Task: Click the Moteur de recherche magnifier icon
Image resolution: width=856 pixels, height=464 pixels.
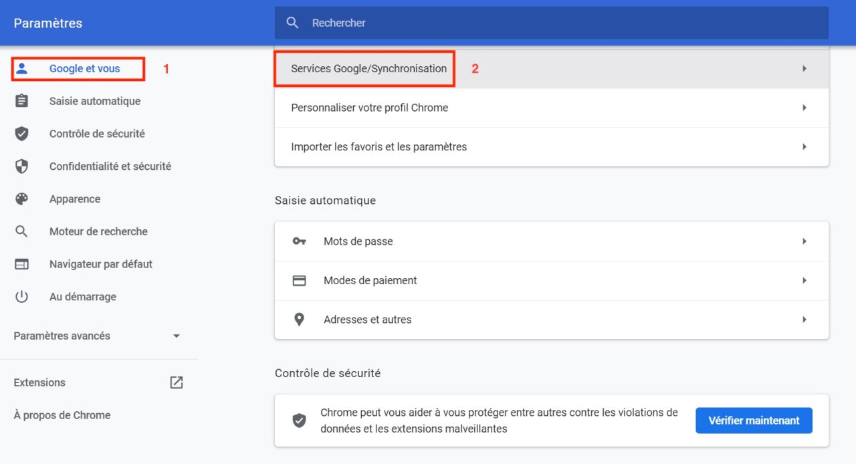Action: 22,231
